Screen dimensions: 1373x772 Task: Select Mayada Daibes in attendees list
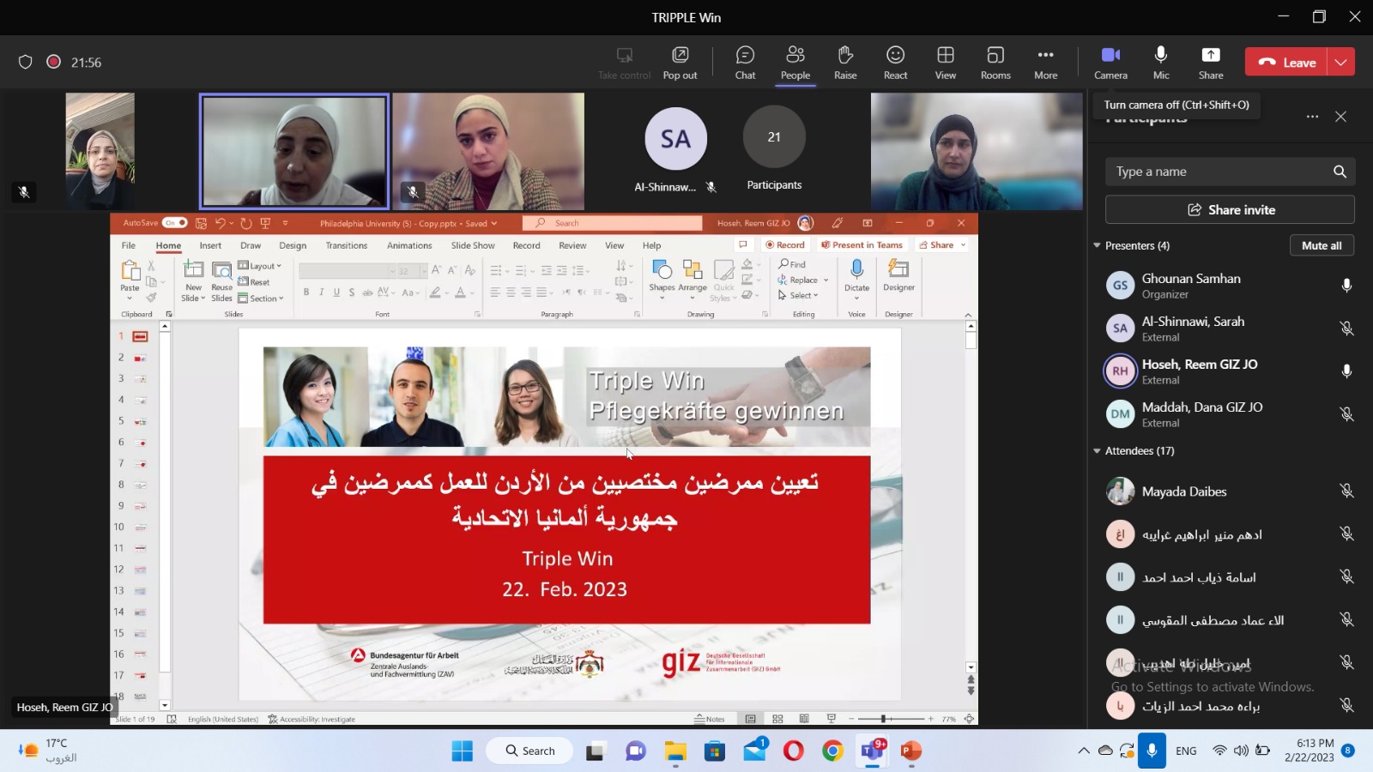tap(1184, 492)
